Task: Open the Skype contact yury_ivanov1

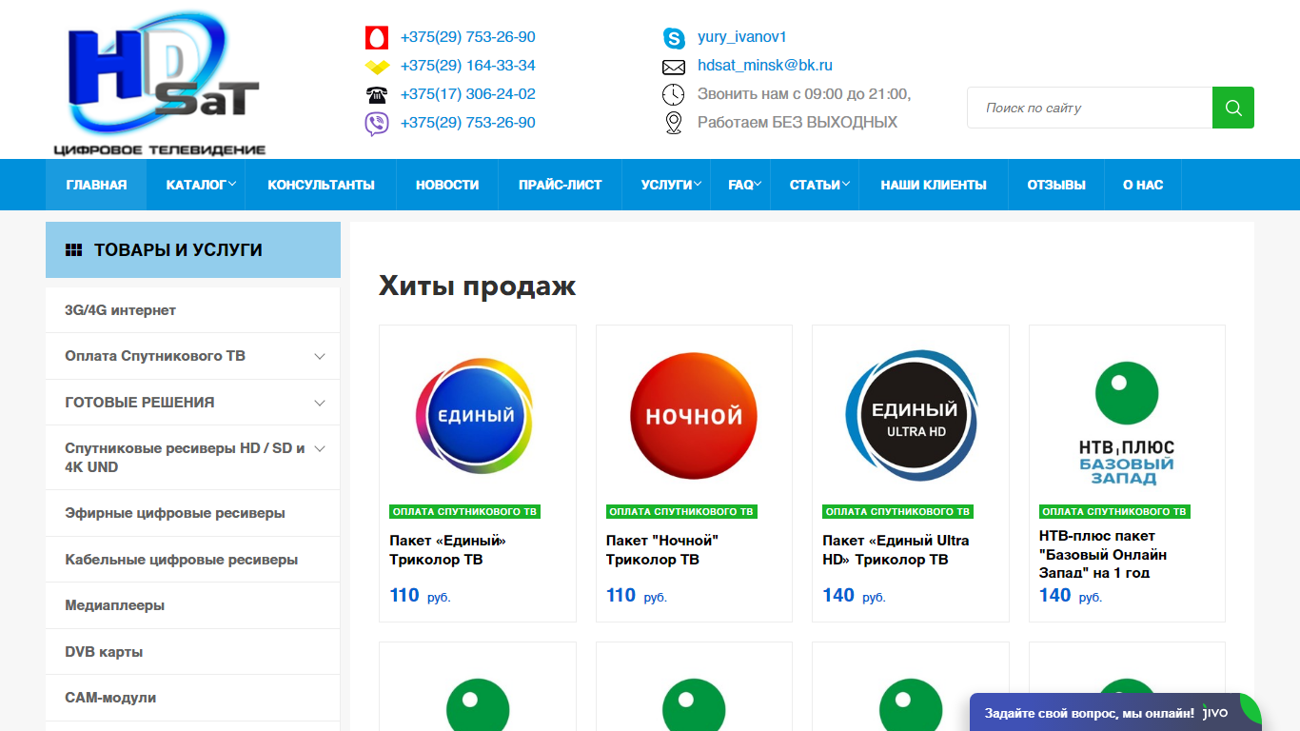Action: [x=742, y=37]
